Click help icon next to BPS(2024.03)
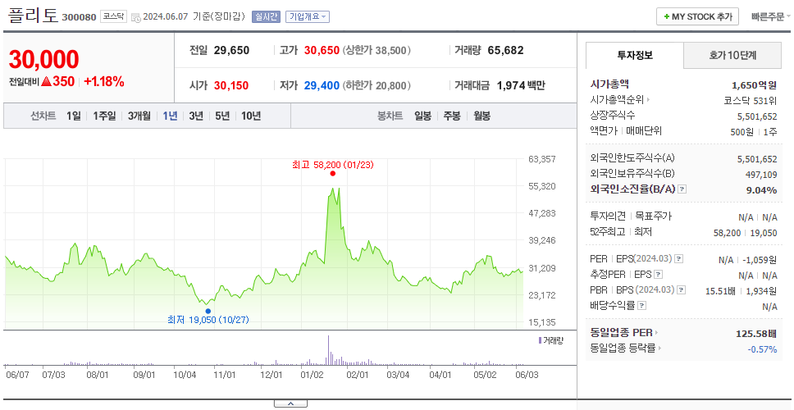 (682, 290)
